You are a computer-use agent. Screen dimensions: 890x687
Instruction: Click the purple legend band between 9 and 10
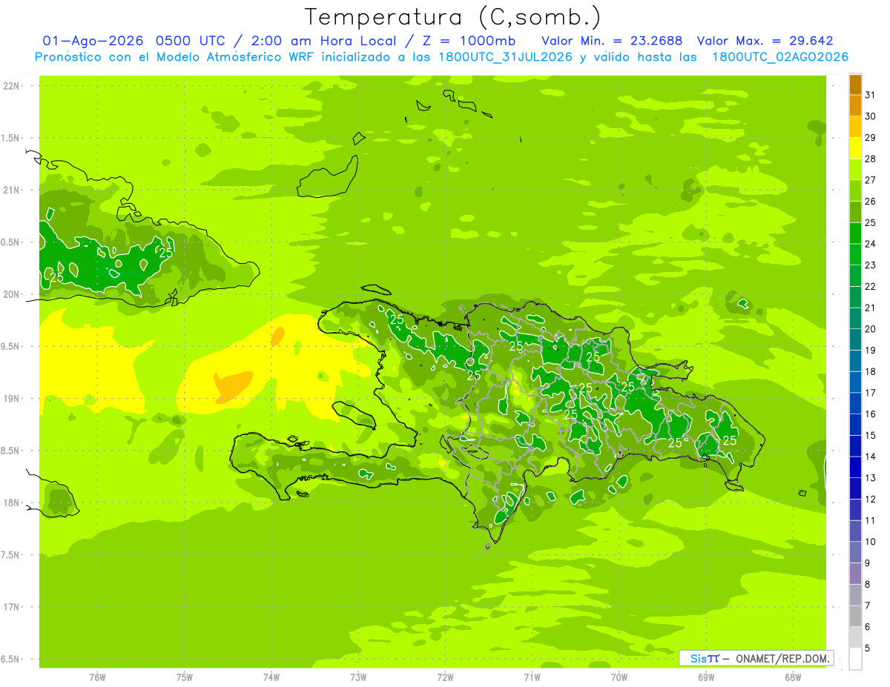click(x=855, y=553)
